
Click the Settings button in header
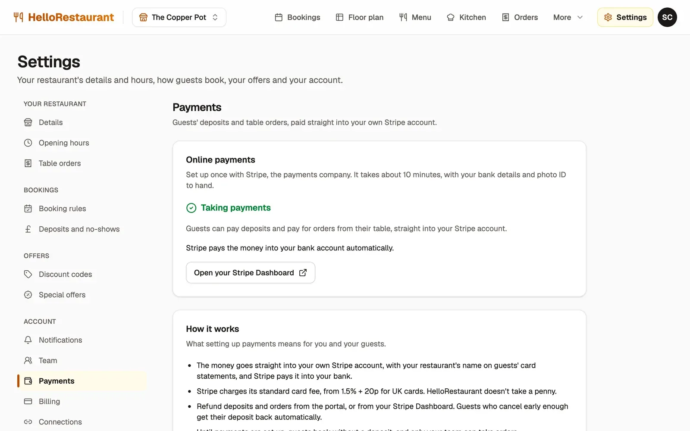point(625,17)
